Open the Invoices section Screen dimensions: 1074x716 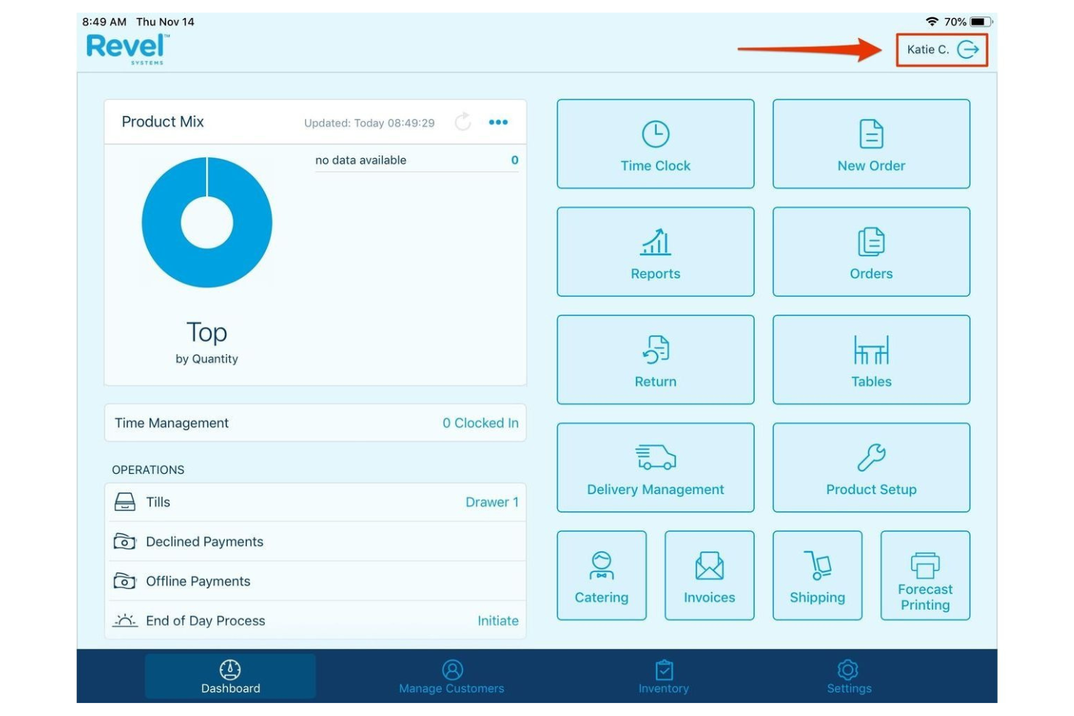pyautogui.click(x=709, y=575)
